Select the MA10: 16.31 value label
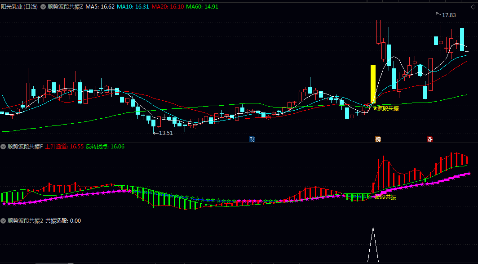478x264 pixels. (133, 6)
